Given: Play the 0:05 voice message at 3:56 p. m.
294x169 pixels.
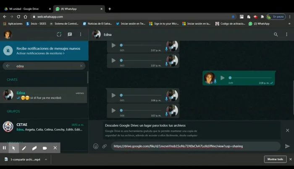Looking at the screenshot, I should coord(113,95).
